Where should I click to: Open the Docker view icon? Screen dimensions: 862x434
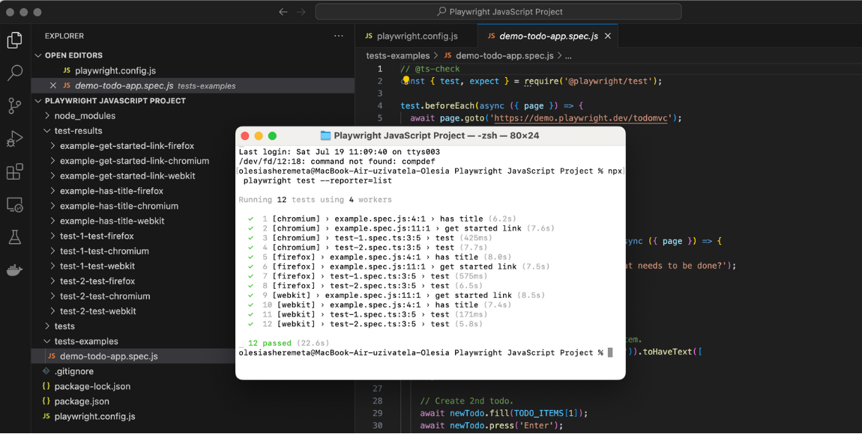(14, 270)
